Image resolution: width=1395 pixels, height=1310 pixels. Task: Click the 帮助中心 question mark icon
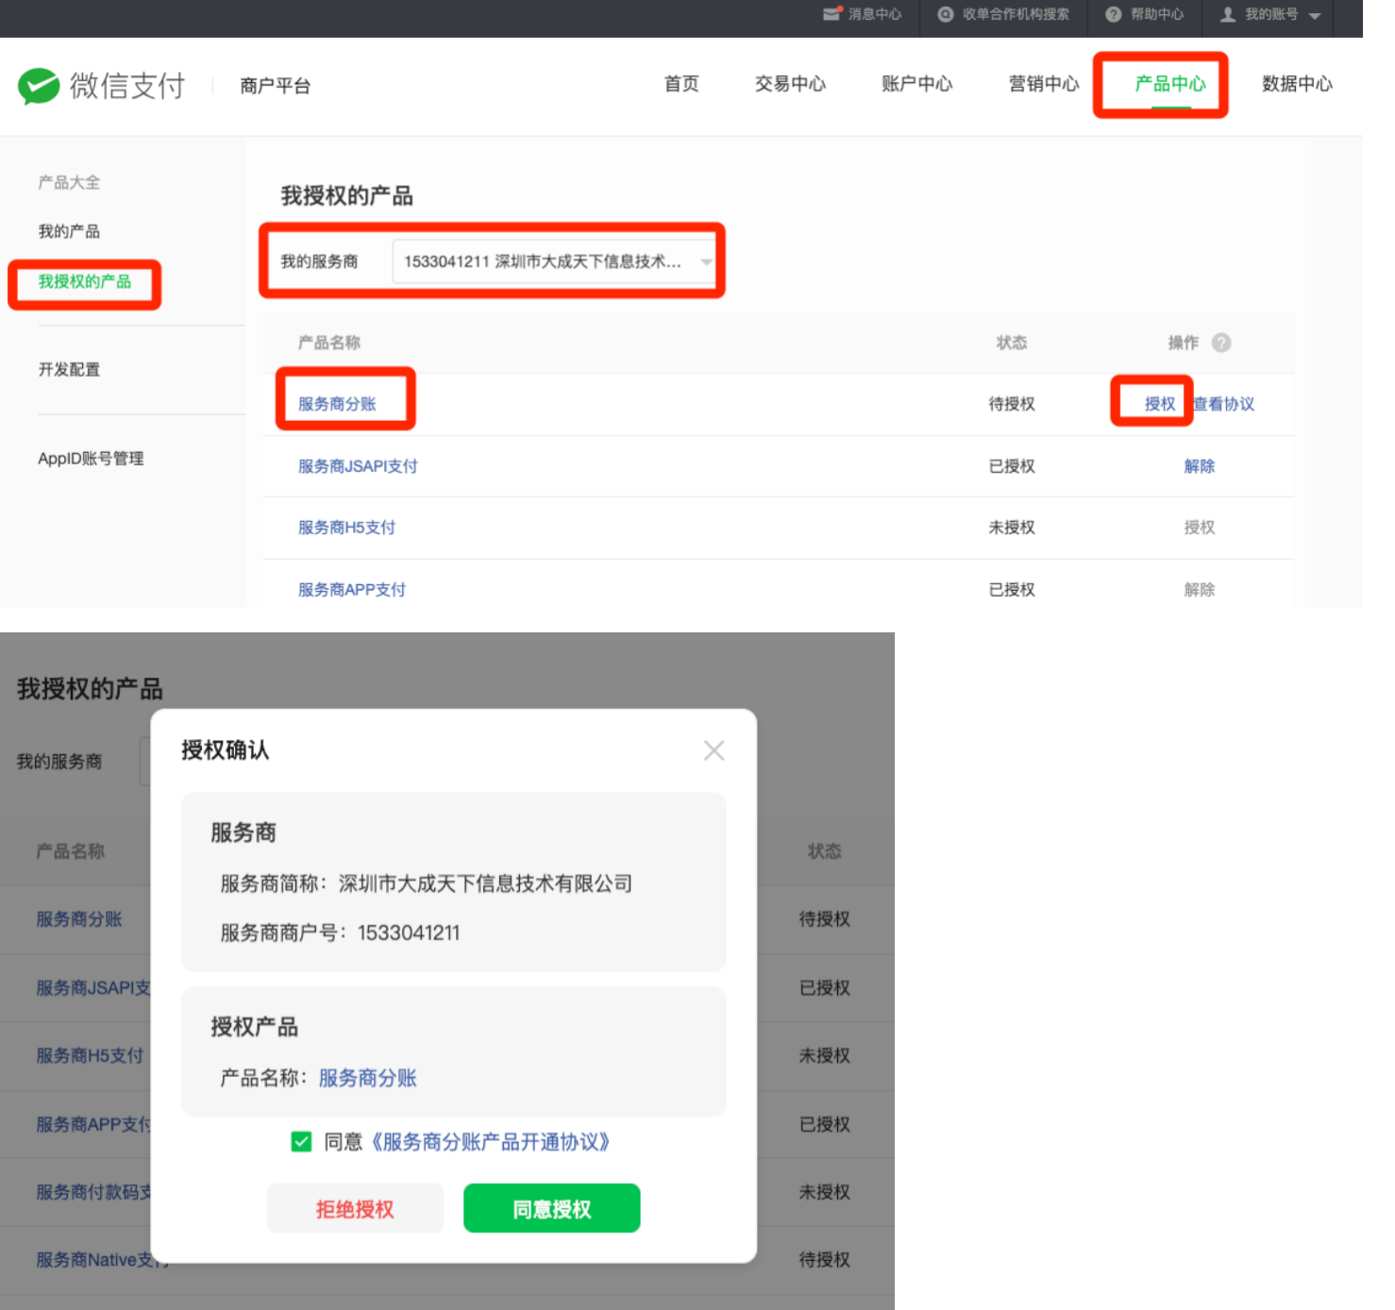click(x=1114, y=14)
